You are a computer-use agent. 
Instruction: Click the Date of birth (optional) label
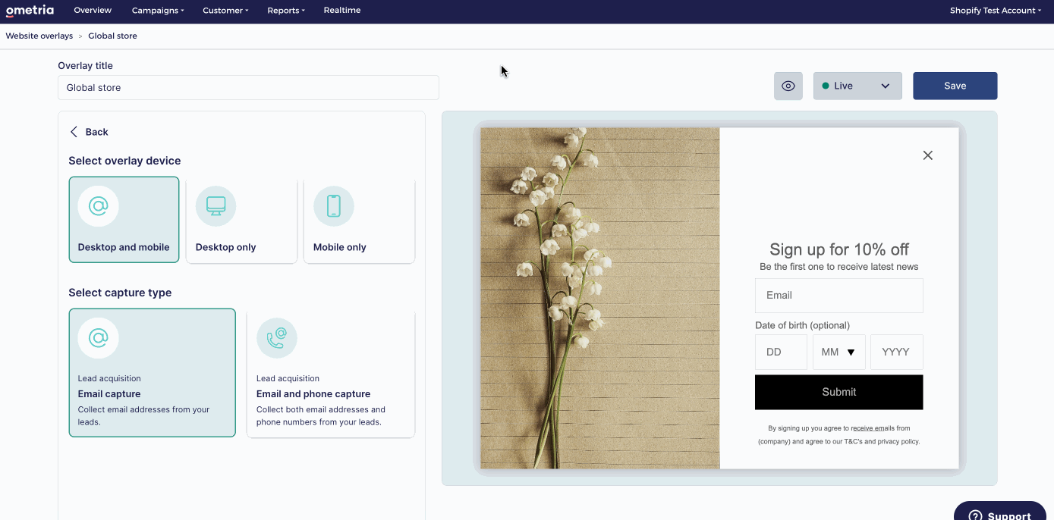(802, 325)
